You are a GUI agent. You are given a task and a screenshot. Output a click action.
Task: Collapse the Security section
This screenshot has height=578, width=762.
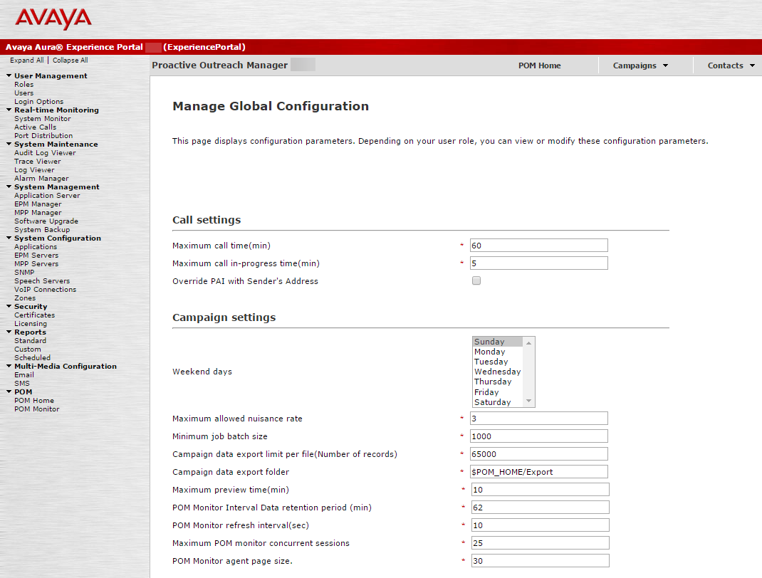point(9,307)
